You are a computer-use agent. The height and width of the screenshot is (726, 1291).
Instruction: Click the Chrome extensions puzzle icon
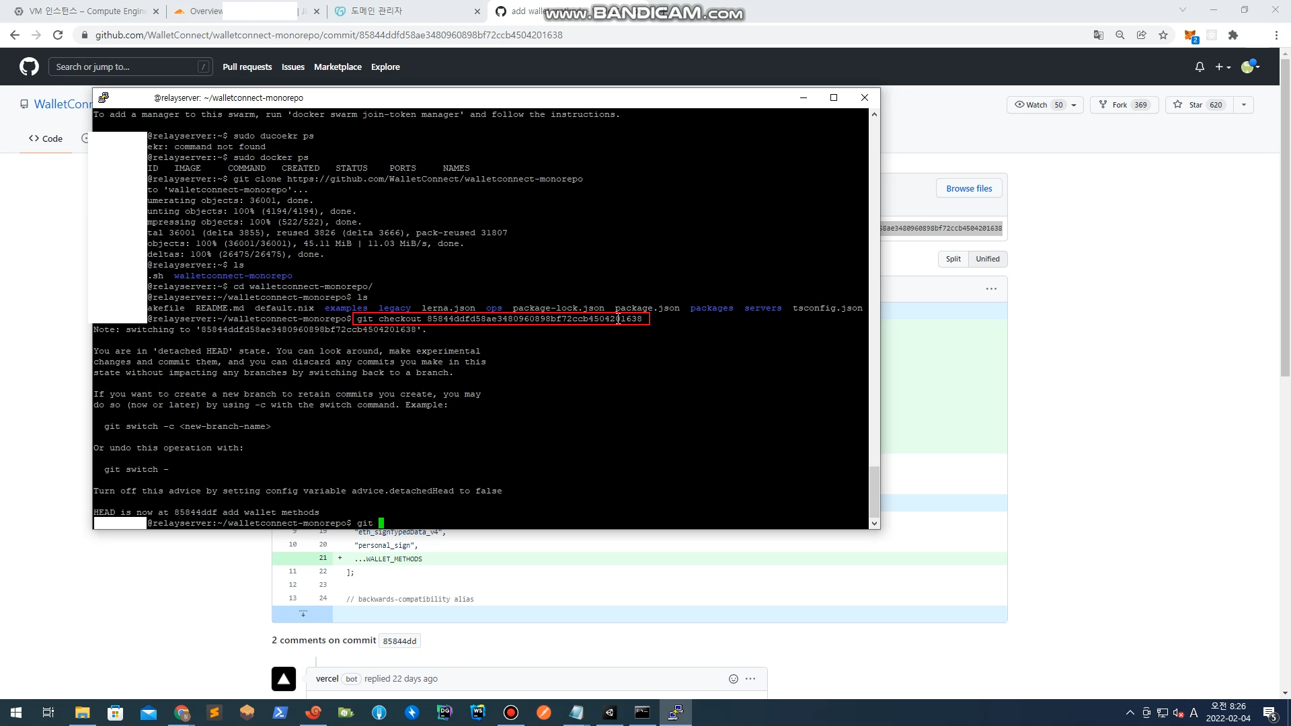coord(1233,35)
